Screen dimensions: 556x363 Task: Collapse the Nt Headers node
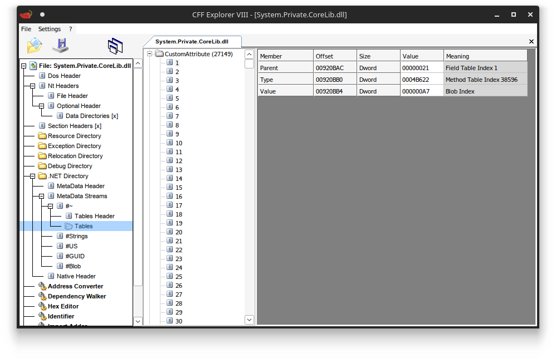(33, 86)
